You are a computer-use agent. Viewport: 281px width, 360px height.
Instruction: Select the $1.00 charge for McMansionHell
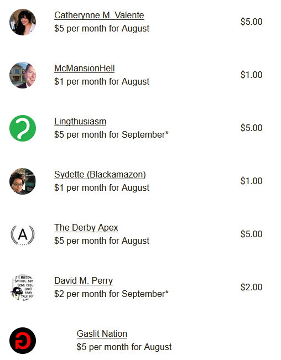pos(251,75)
